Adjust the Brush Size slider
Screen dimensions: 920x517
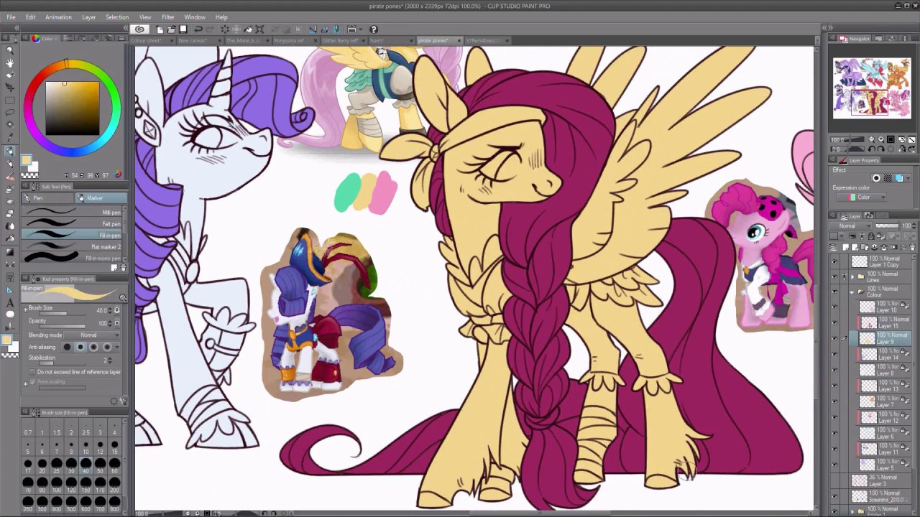tap(61, 315)
